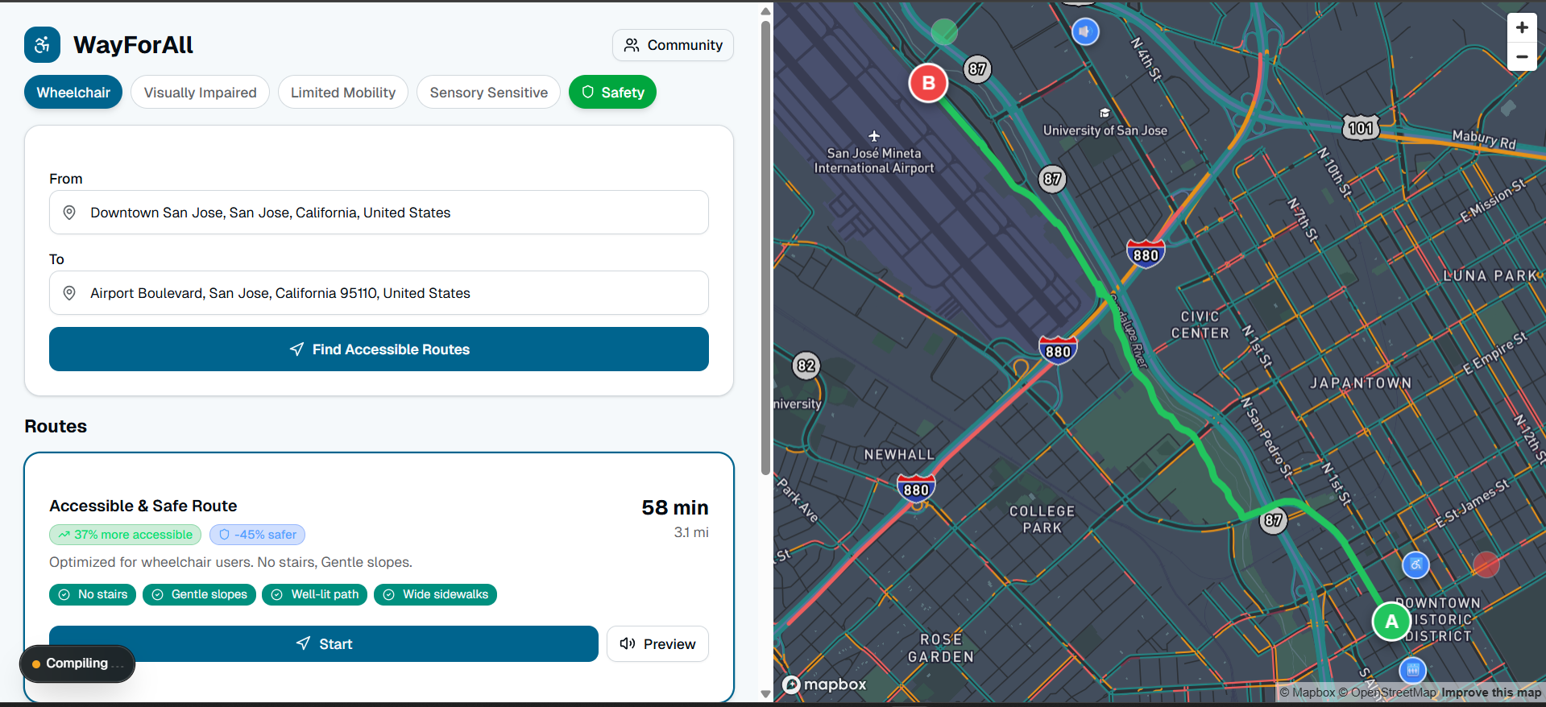This screenshot has width=1546, height=707.
Task: Click the Compiling status indicator
Action: coord(77,664)
